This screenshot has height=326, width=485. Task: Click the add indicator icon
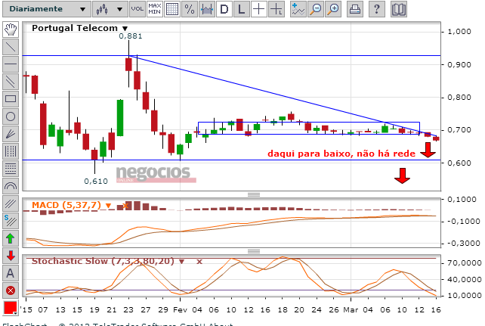tap(298, 9)
